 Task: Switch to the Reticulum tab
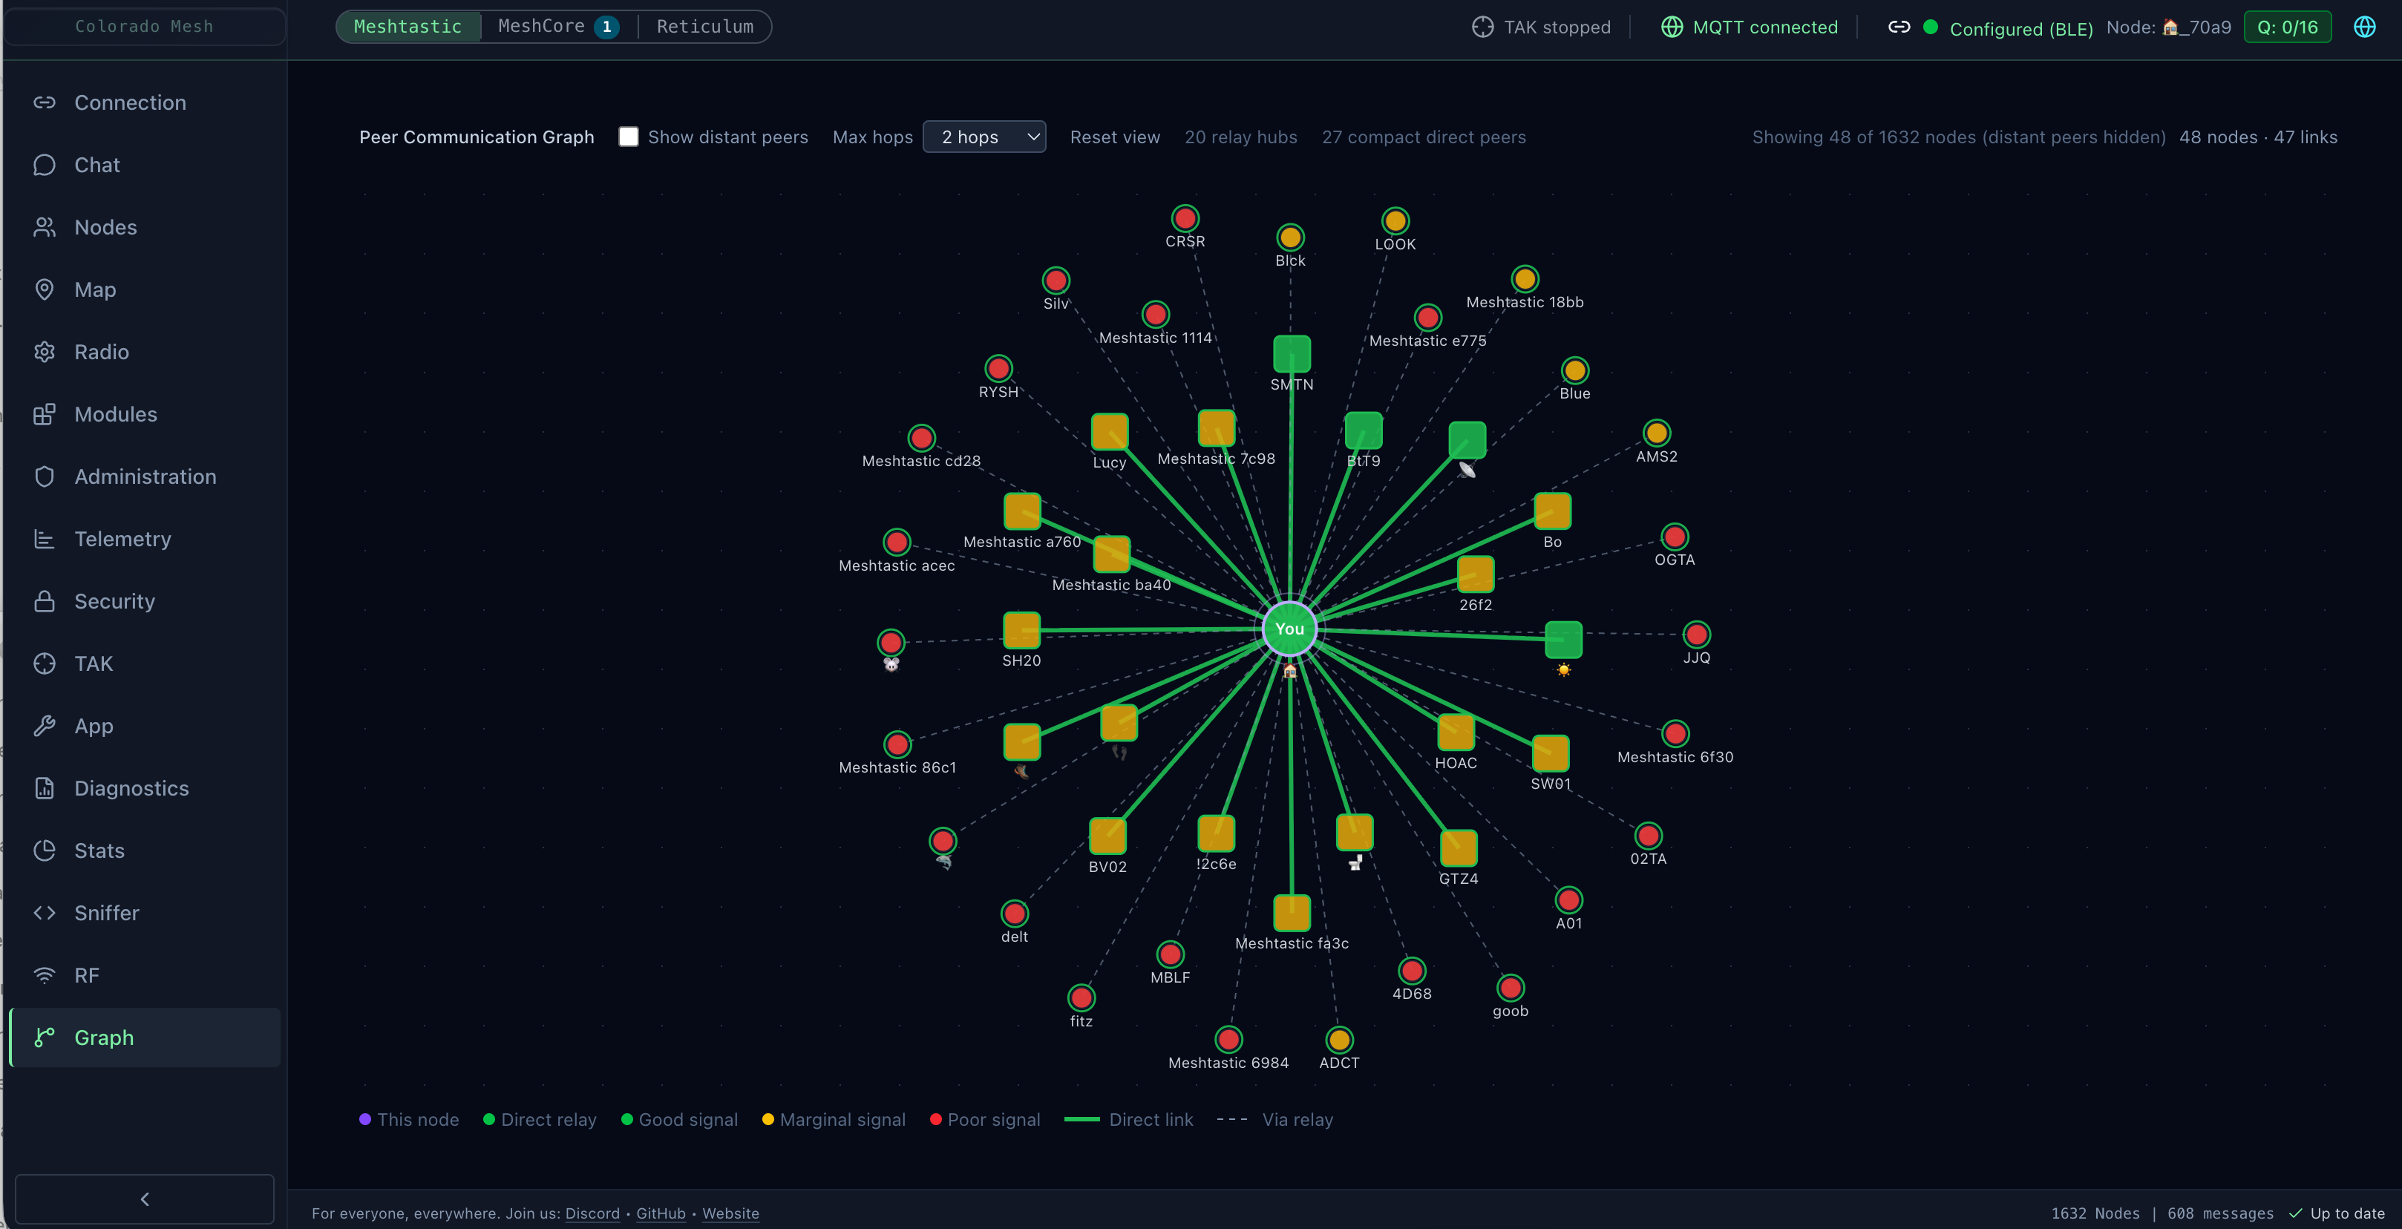(x=705, y=27)
